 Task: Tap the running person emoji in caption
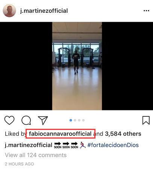click(x=83, y=145)
